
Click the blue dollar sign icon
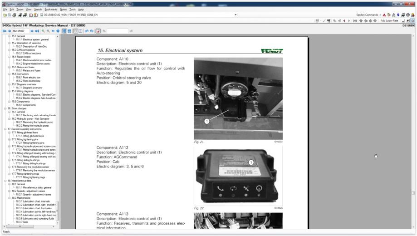pyautogui.click(x=398, y=15)
